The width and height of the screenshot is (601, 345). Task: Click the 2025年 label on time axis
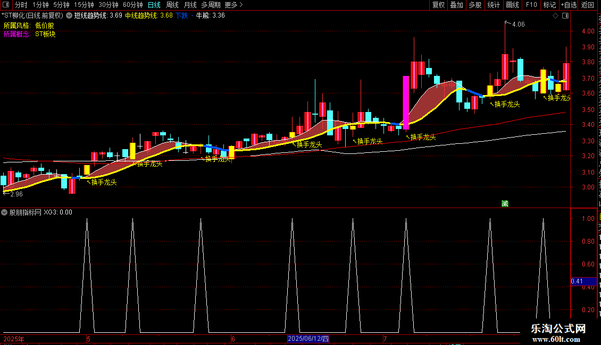pyautogui.click(x=14, y=339)
